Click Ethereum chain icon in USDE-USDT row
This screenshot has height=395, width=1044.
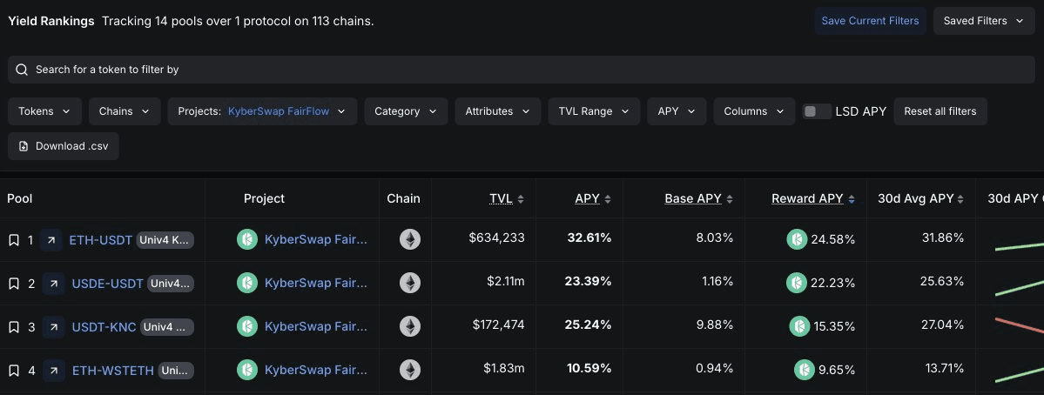(410, 284)
